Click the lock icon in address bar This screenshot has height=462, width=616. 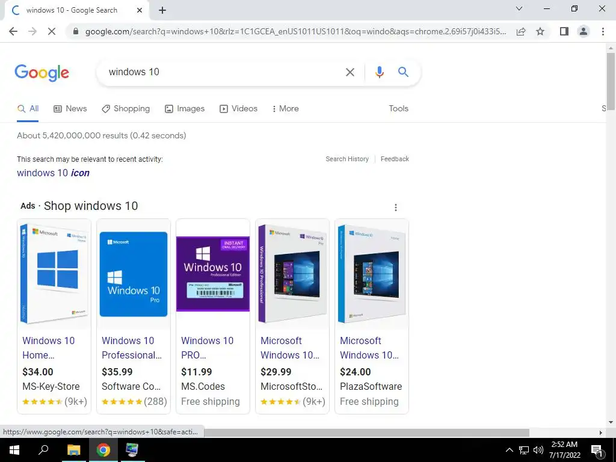76,31
